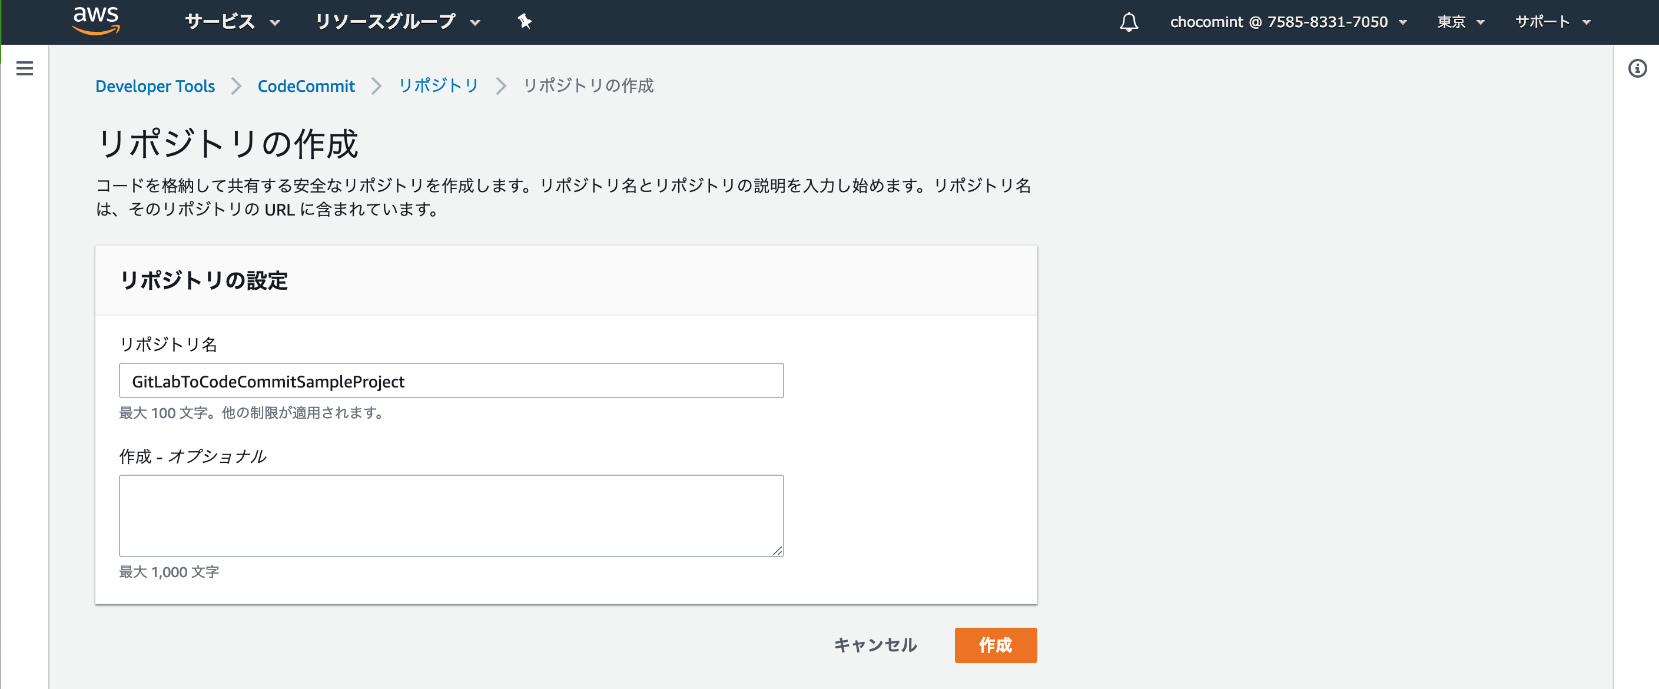
Task: Change the region via the 東京 selector
Action: click(x=1459, y=22)
